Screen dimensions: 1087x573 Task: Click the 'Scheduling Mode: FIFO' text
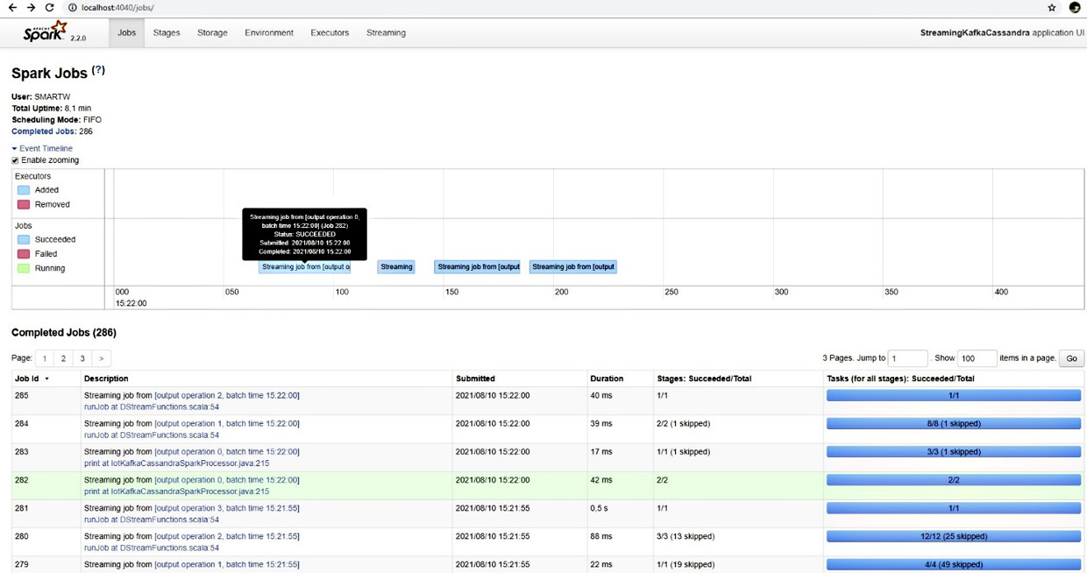[56, 120]
